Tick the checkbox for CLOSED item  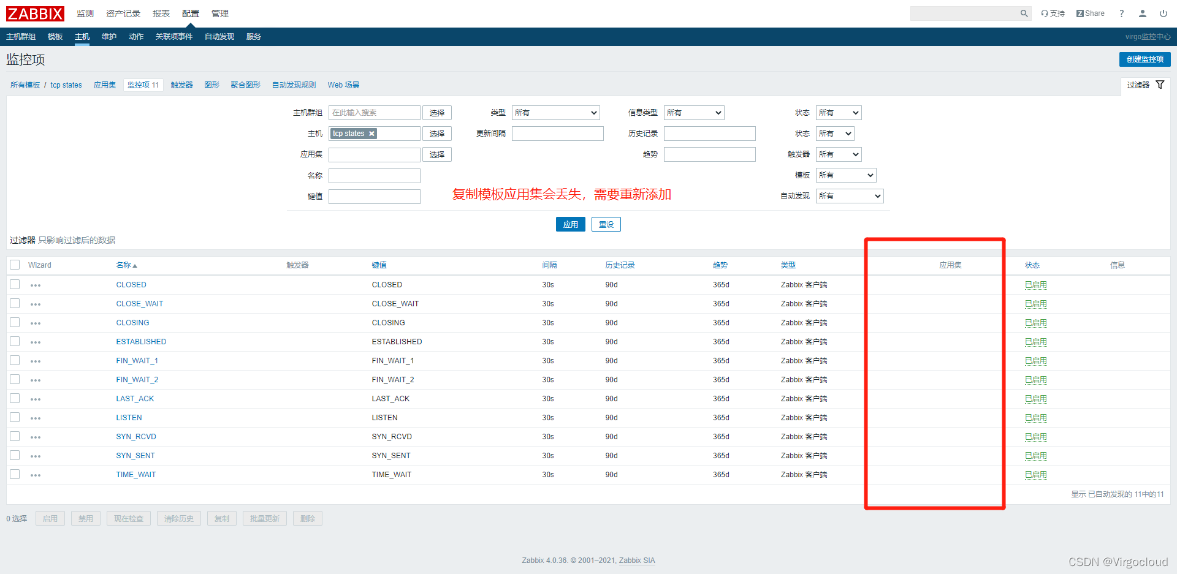point(15,284)
